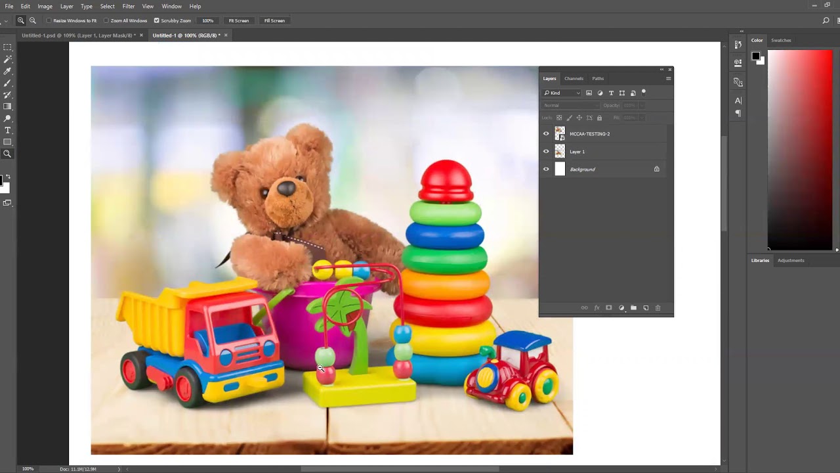
Task: Choose zoom out mode in options bar
Action: click(x=33, y=20)
